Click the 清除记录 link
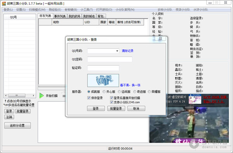Screen dimensions: 233x153 pos(128,51)
